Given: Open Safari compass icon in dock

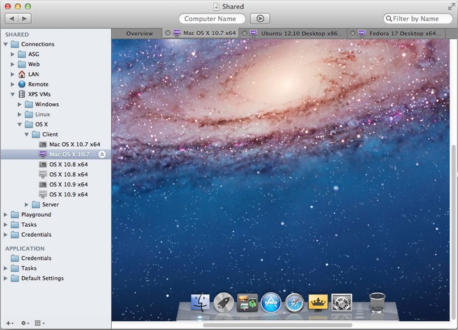Looking at the screenshot, I should (295, 303).
